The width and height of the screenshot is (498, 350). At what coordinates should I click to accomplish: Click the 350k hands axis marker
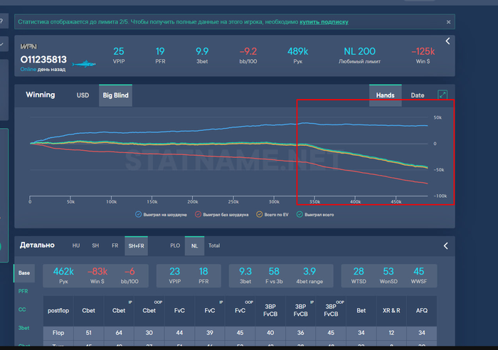click(314, 202)
